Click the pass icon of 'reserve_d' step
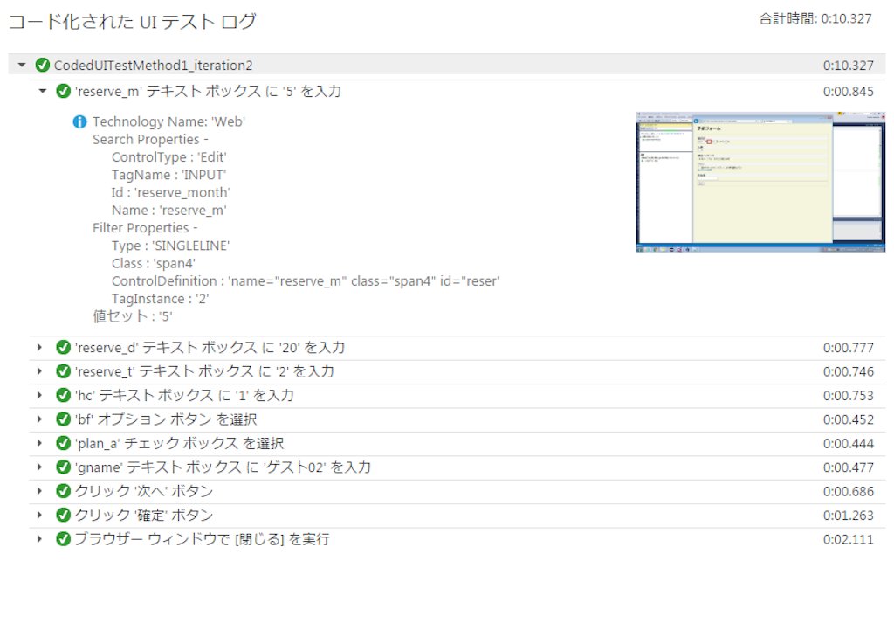 (63, 348)
